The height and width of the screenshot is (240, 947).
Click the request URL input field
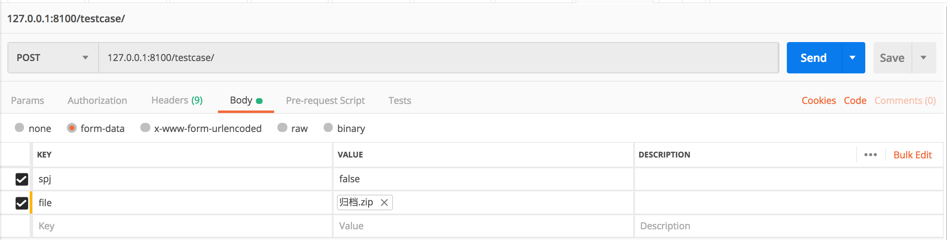pyautogui.click(x=438, y=58)
